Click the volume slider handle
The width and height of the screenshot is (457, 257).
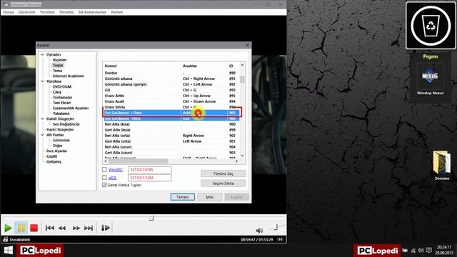click(x=276, y=227)
